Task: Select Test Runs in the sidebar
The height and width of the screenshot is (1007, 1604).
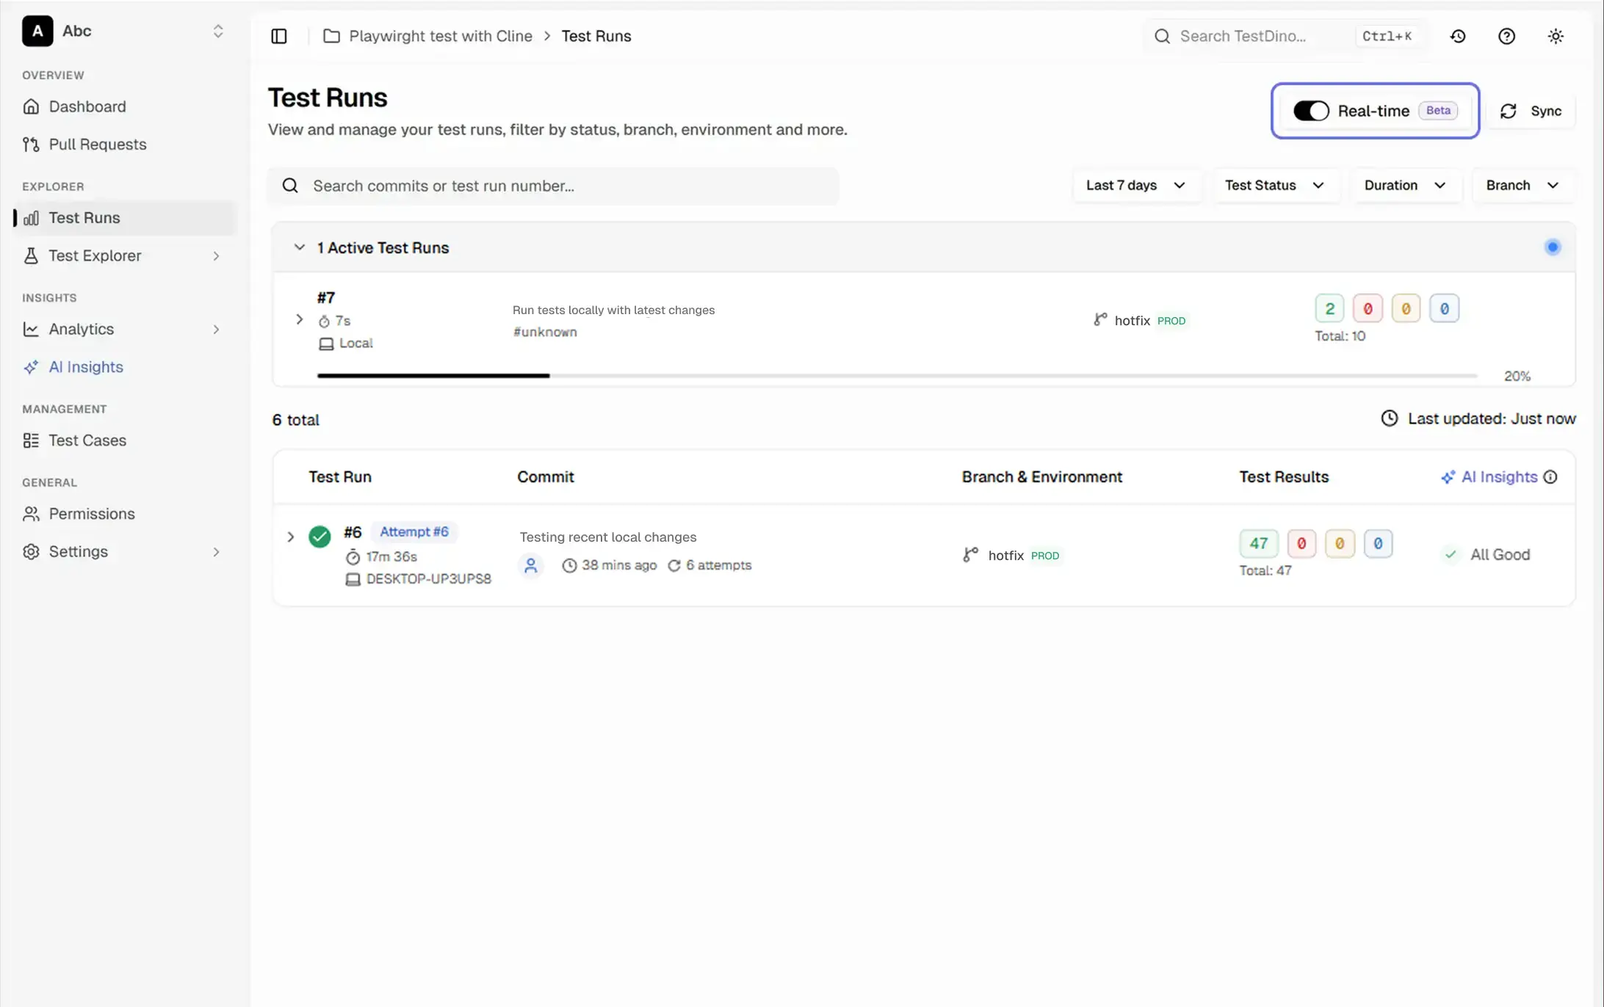Action: [125, 218]
